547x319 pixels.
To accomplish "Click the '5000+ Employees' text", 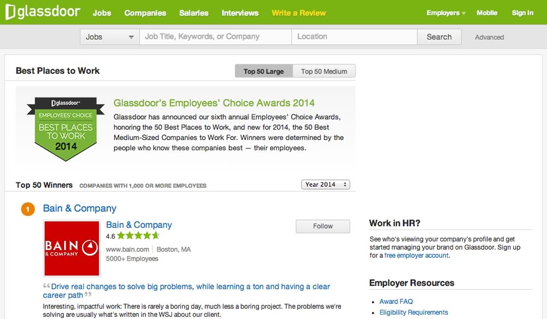I will pyautogui.click(x=132, y=259).
